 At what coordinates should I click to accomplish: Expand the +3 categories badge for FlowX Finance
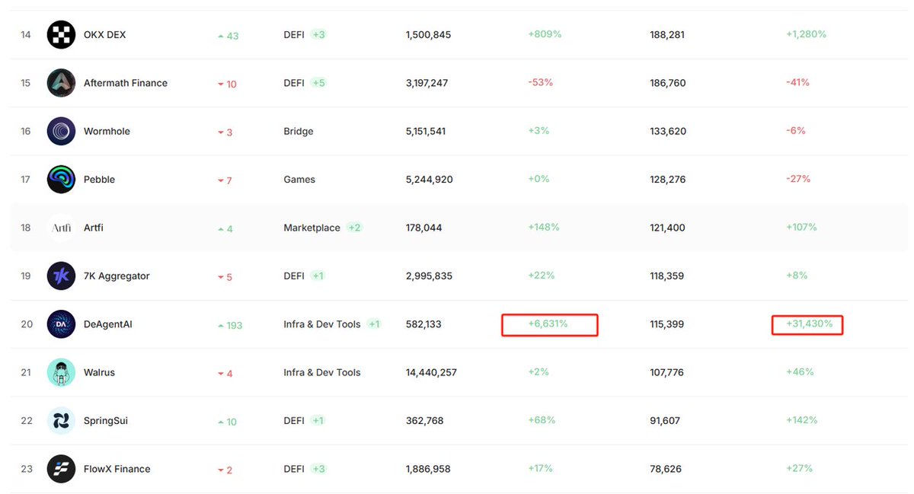click(x=318, y=469)
